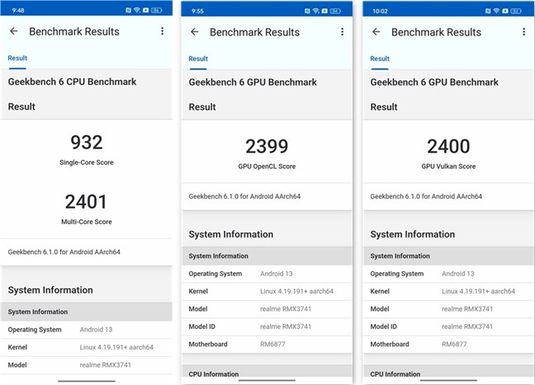
Task: Tap battery icon in 9:48 status bar
Action: [157, 10]
